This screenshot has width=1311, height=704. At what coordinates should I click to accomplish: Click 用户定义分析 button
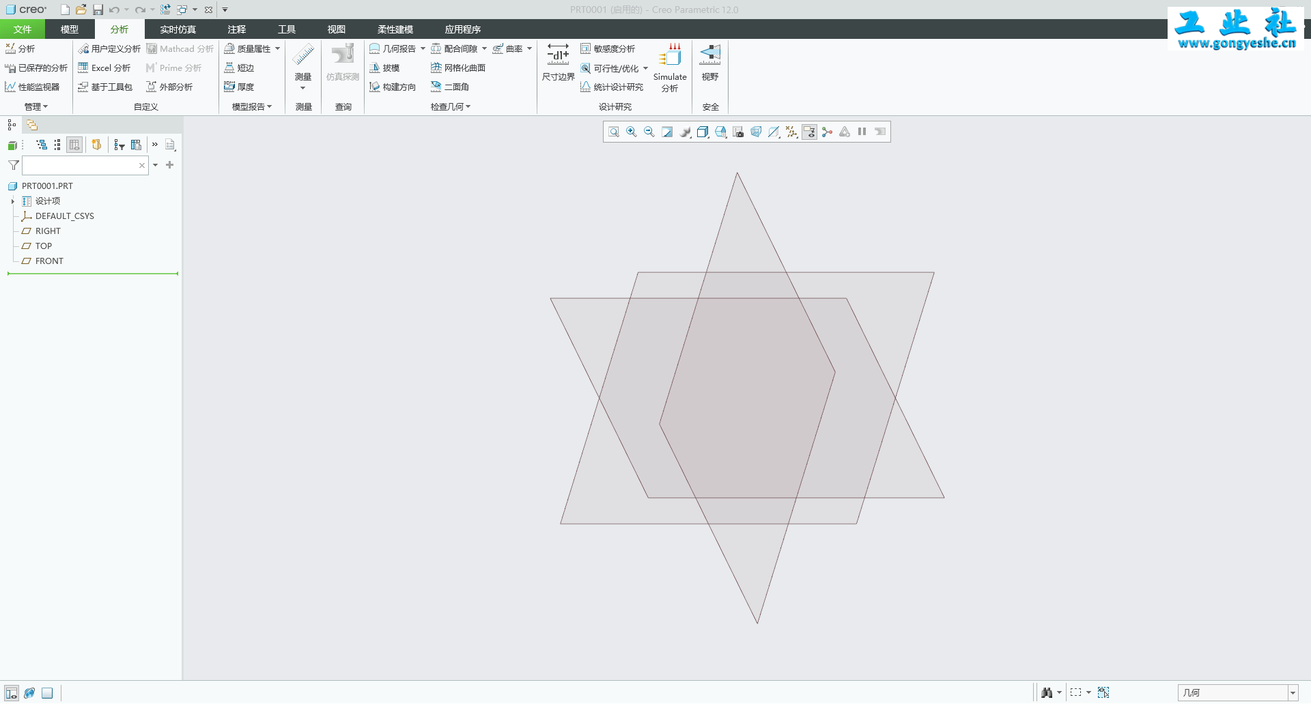(x=109, y=49)
